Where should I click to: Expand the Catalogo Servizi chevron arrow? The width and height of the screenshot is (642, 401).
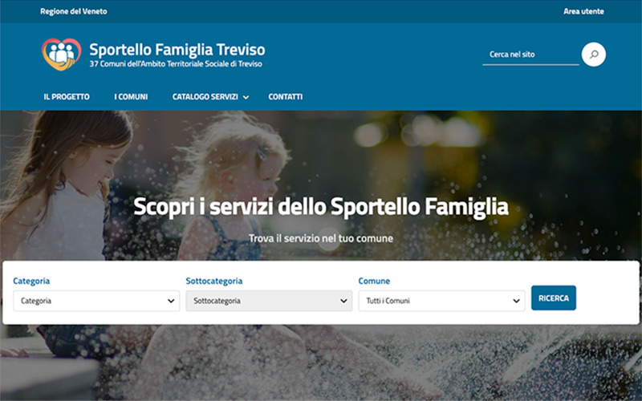pos(246,97)
